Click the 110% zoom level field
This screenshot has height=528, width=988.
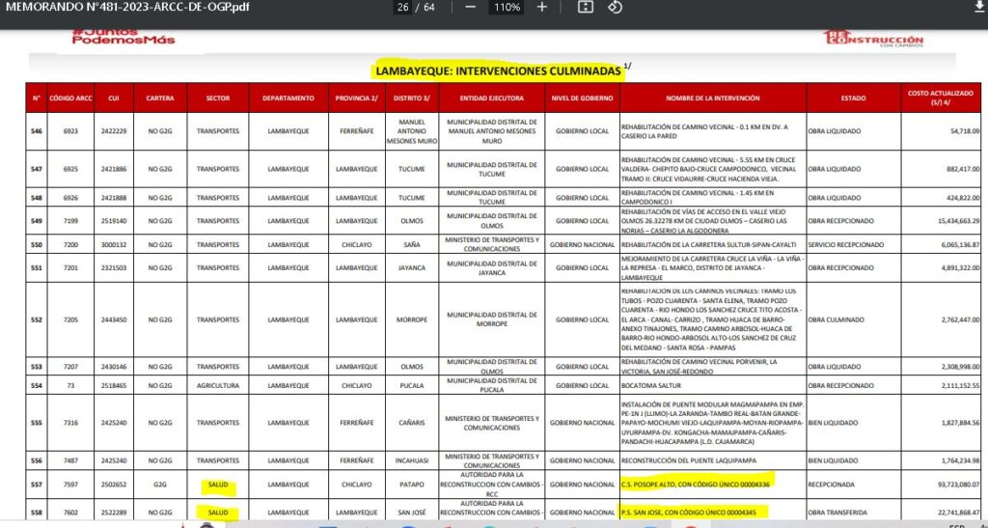tap(507, 7)
